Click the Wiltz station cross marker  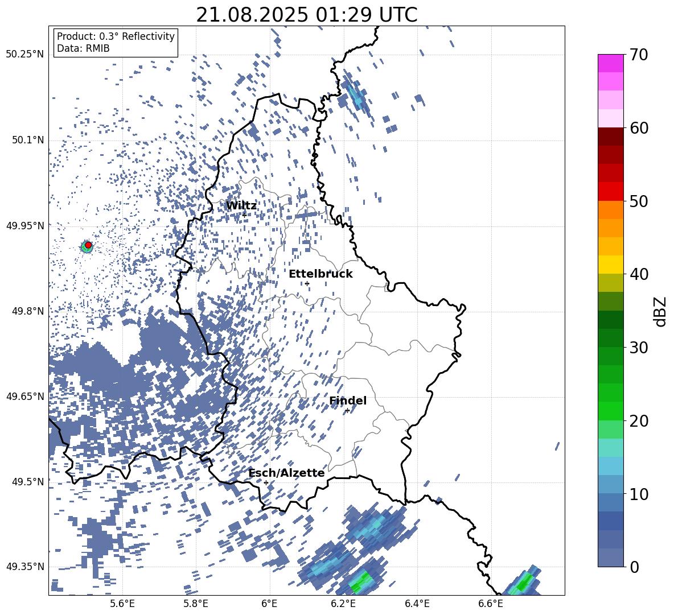(245, 214)
